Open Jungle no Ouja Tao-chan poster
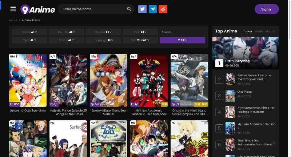Screen dimensions: 291x157 (28, 80)
